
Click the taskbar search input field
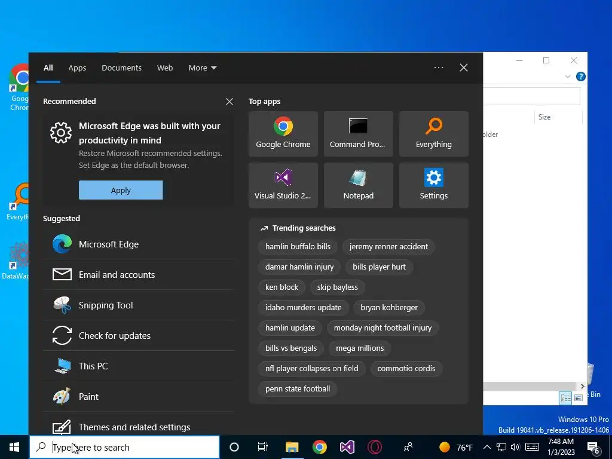[124, 447]
